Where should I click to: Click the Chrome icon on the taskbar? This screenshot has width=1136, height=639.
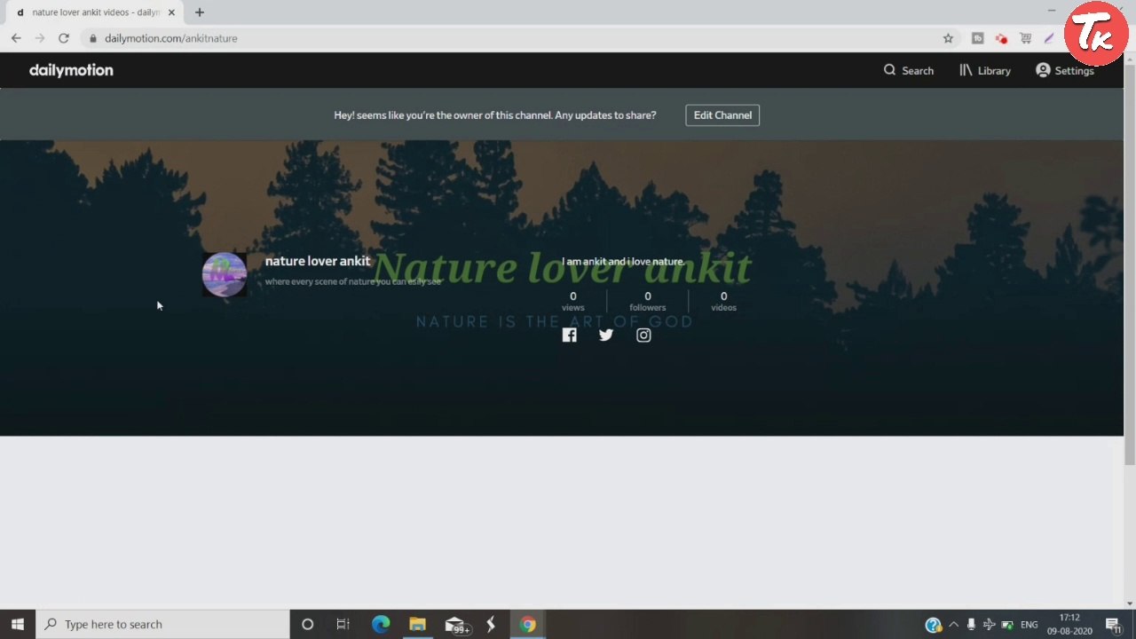pyautogui.click(x=527, y=624)
